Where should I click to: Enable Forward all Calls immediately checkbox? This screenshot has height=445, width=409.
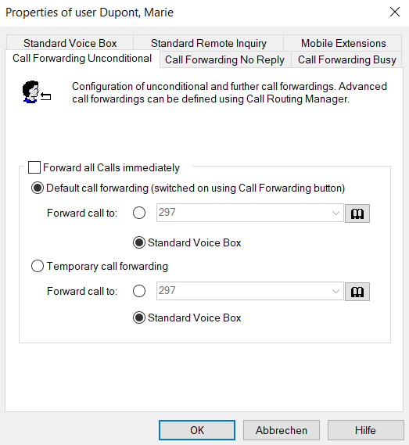tap(34, 167)
